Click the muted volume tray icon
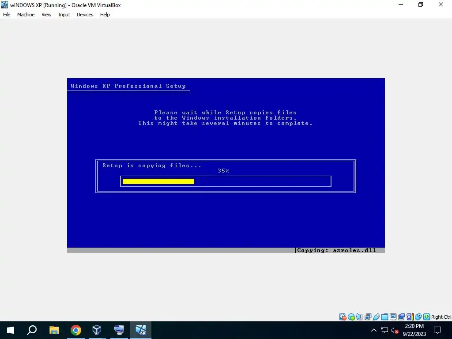 395,330
